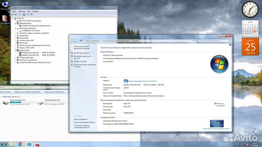Focus the control panel search field
262x147 pixels.
click(x=215, y=41)
